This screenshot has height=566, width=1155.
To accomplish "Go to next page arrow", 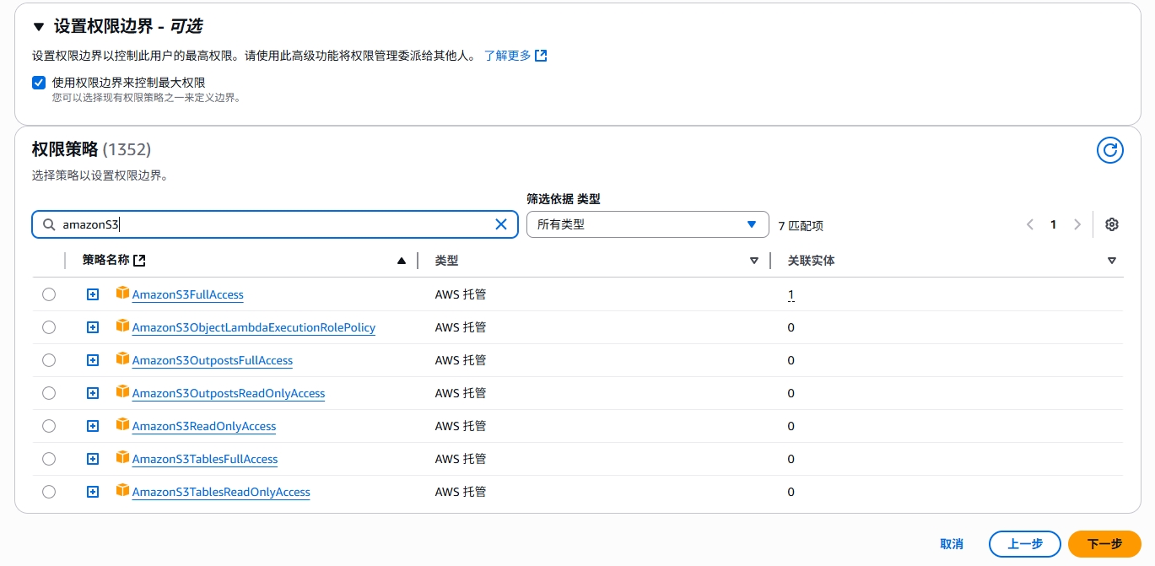I will click(x=1077, y=224).
